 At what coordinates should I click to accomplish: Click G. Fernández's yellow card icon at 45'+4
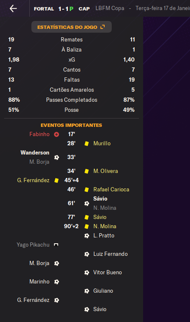pos(56,180)
